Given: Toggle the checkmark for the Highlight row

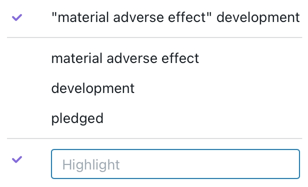Looking at the screenshot, I should click(x=17, y=159).
